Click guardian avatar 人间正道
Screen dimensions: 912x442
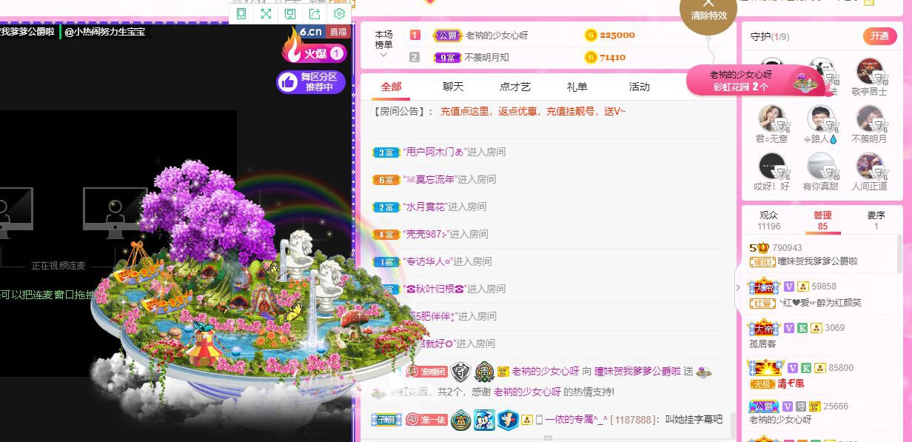click(x=869, y=166)
